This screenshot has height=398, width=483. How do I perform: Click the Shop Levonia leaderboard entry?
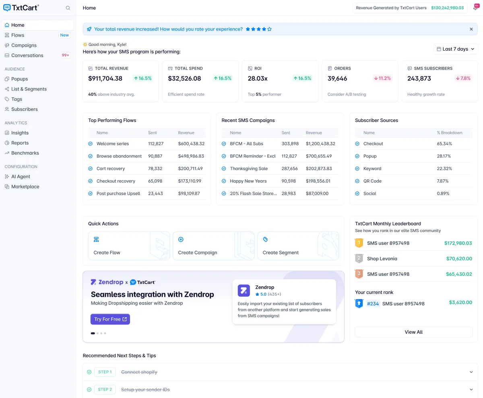414,258
